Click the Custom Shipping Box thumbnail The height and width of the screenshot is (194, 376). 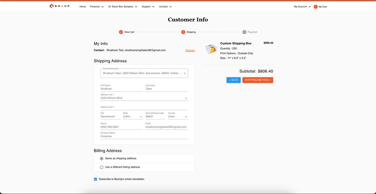[211, 50]
